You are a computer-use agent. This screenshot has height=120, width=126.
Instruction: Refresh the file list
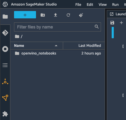[68, 15]
